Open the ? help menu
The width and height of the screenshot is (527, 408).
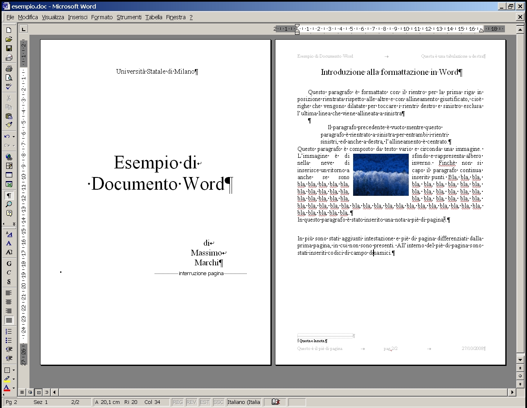(191, 17)
